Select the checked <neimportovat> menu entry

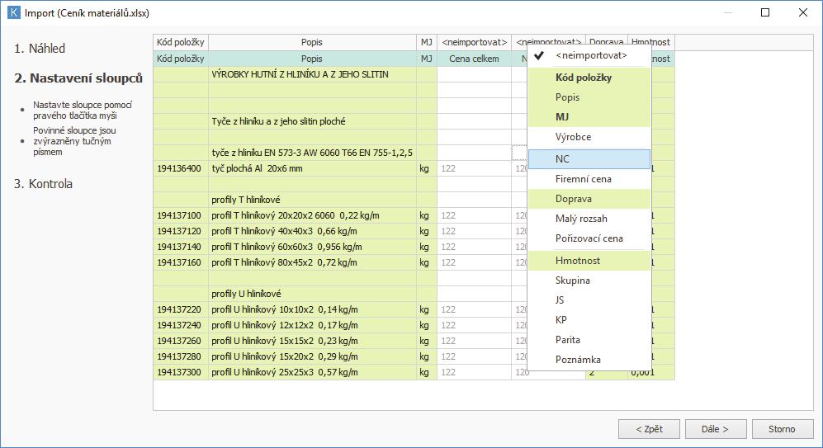(x=589, y=55)
